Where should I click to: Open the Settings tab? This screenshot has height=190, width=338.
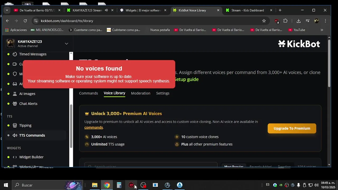click(163, 93)
